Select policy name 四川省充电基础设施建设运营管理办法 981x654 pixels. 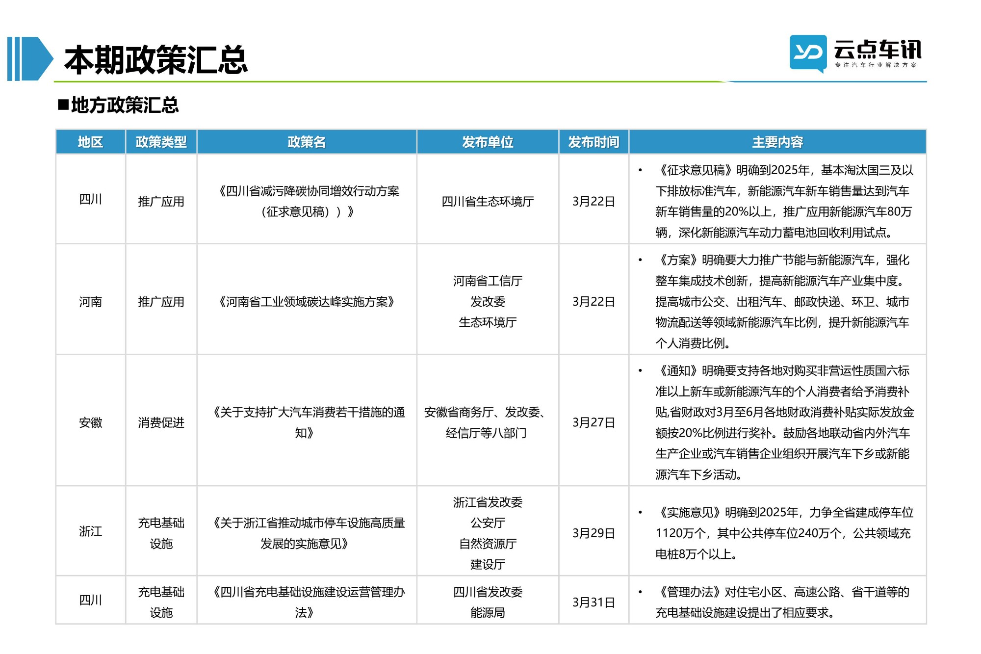click(x=307, y=602)
